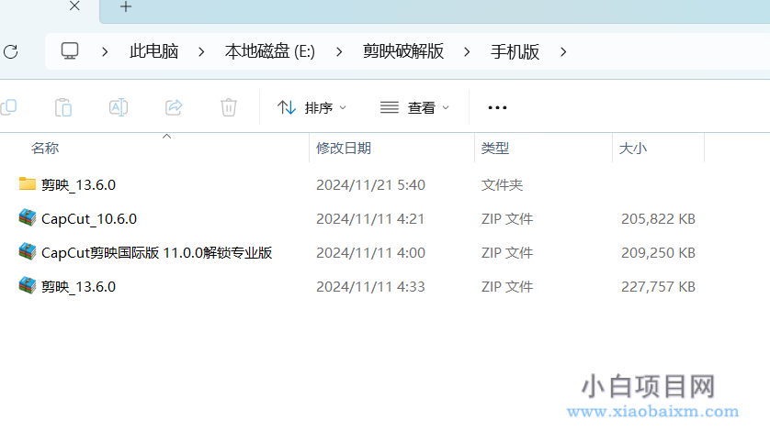Click date 2024/11/21 5:40

pyautogui.click(x=371, y=185)
